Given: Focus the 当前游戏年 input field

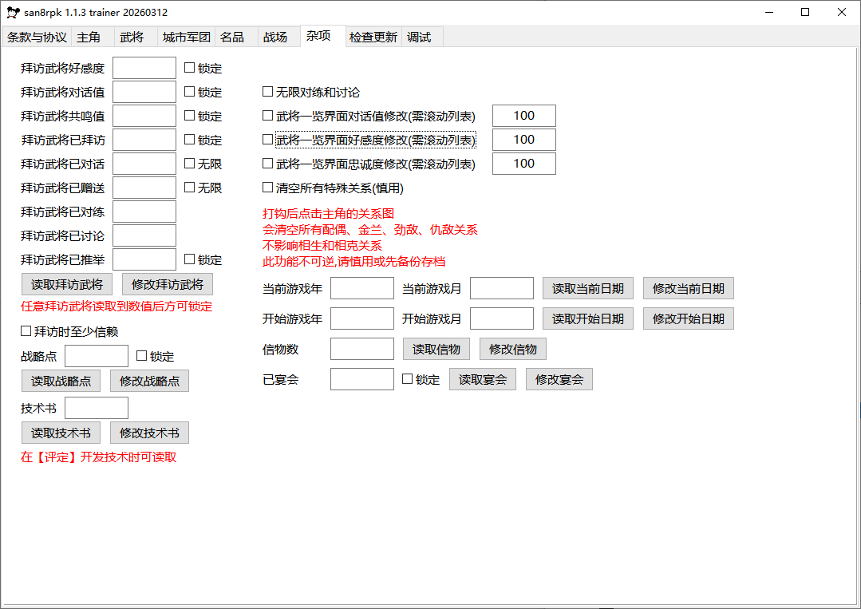Looking at the screenshot, I should coord(361,288).
